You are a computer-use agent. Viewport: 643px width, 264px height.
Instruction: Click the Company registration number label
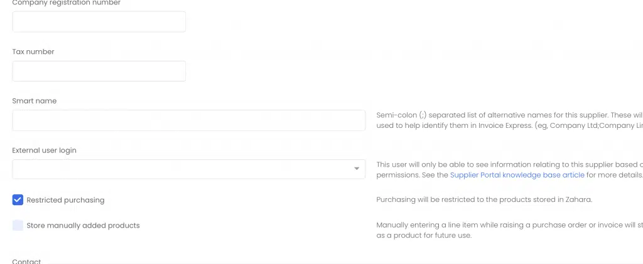67,3
